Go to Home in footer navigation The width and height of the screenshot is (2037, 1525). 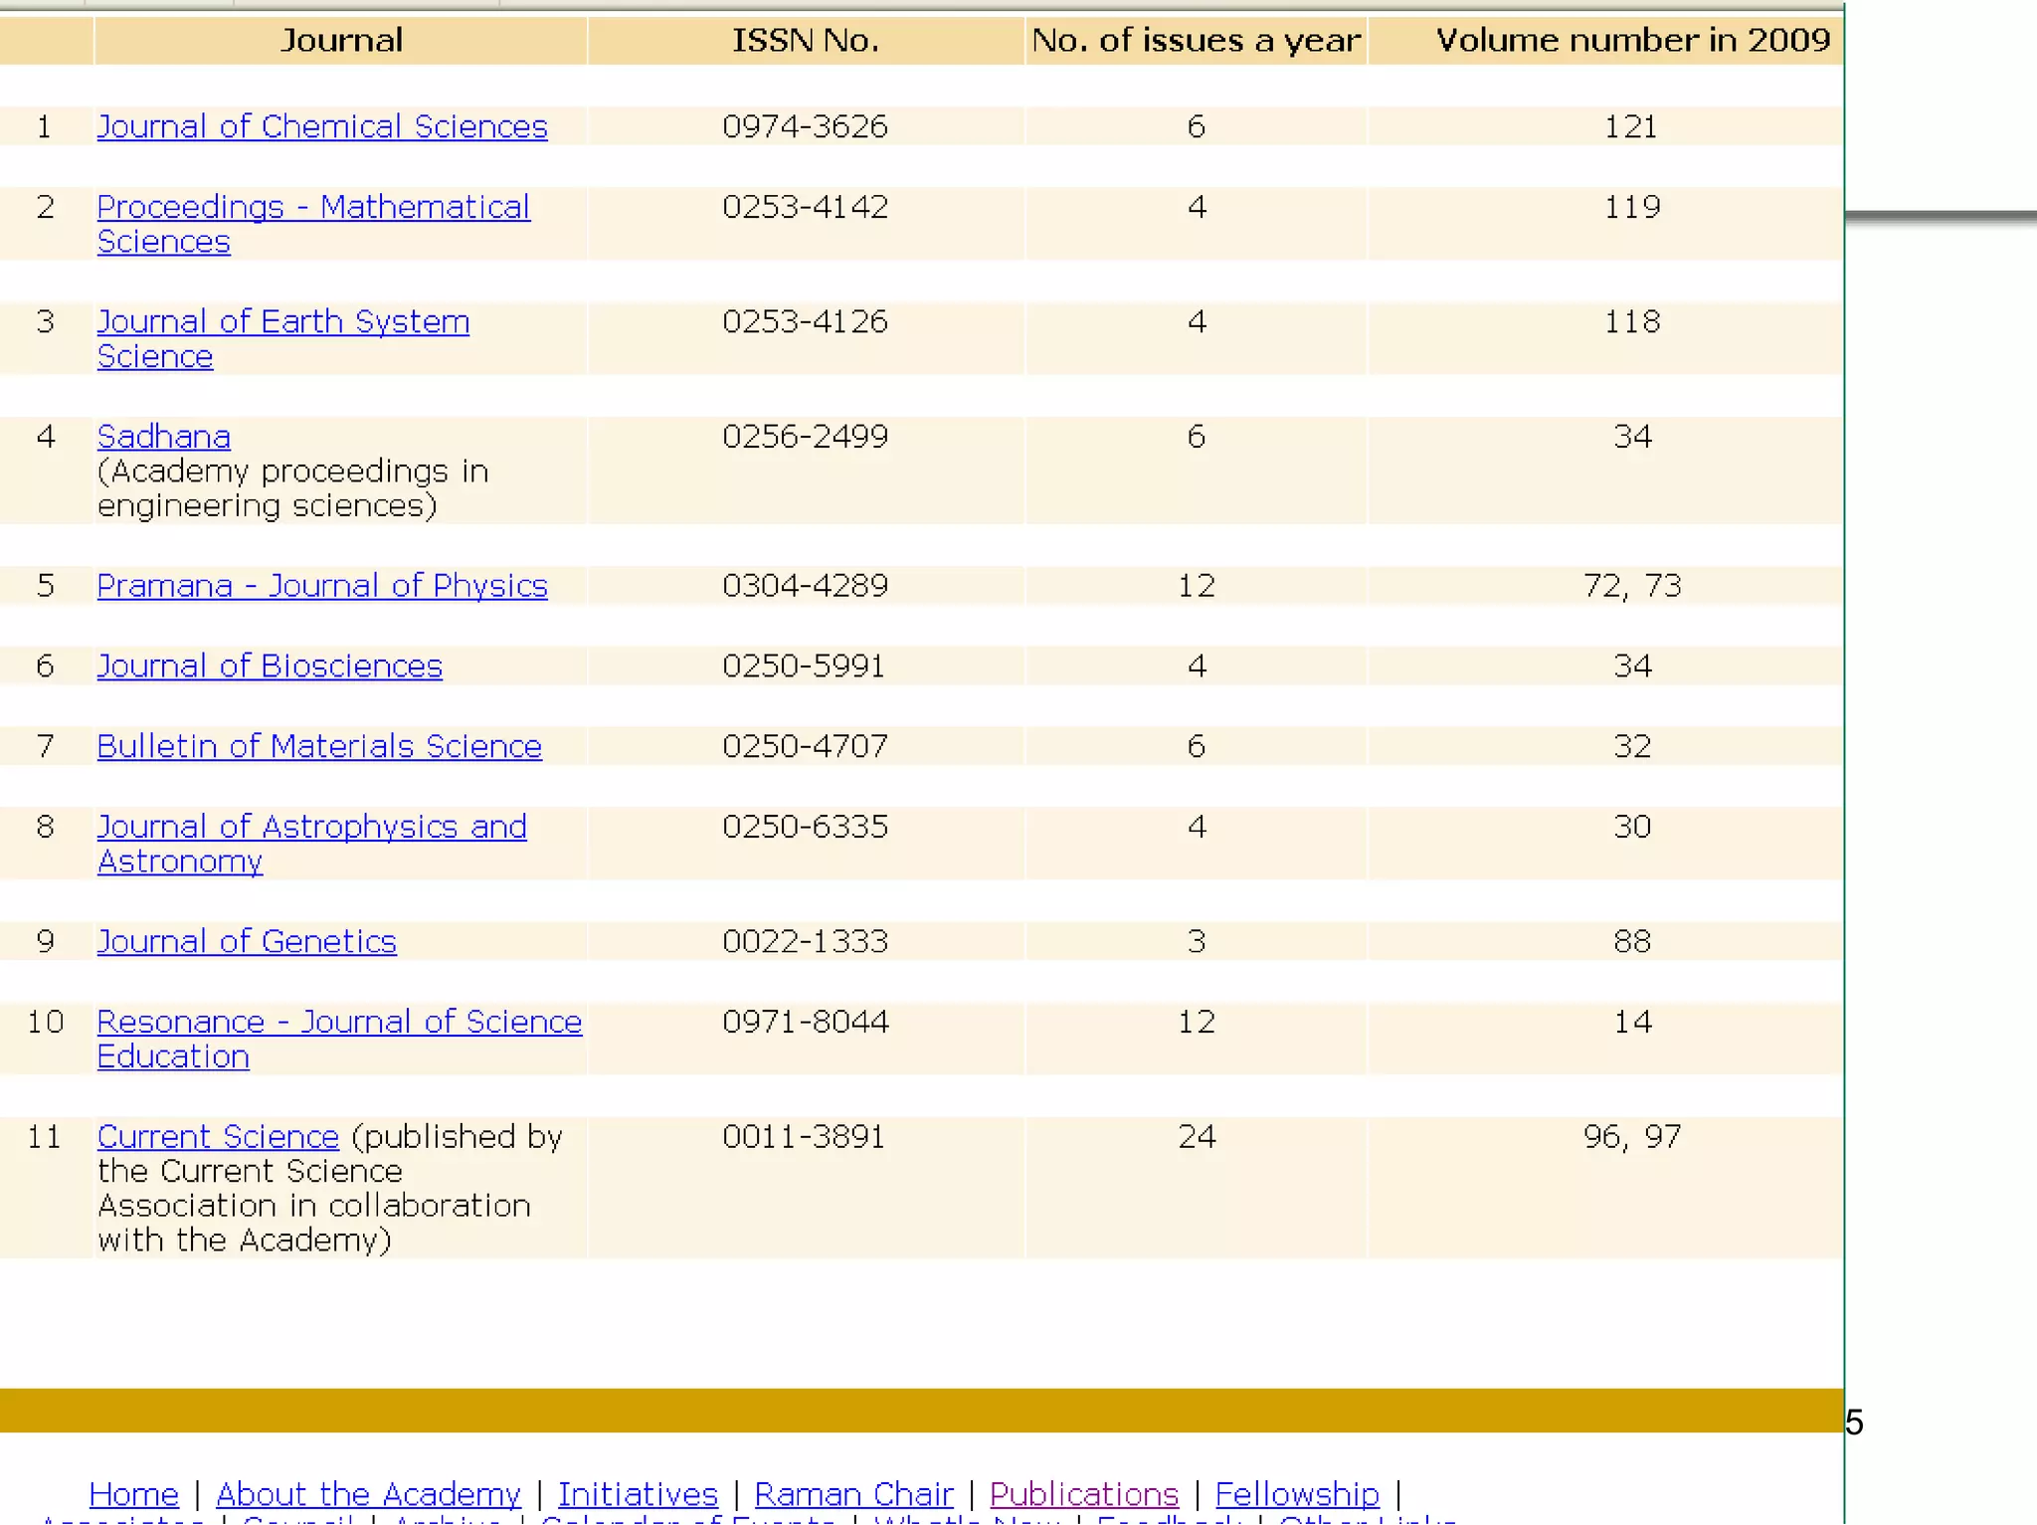133,1494
